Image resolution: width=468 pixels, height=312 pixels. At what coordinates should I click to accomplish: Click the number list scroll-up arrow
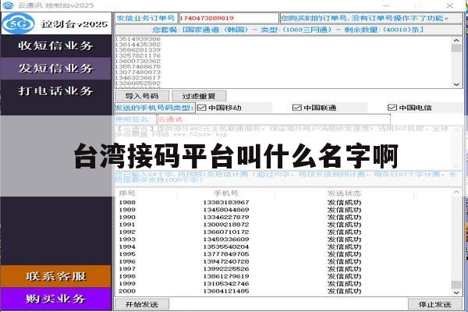(456, 41)
